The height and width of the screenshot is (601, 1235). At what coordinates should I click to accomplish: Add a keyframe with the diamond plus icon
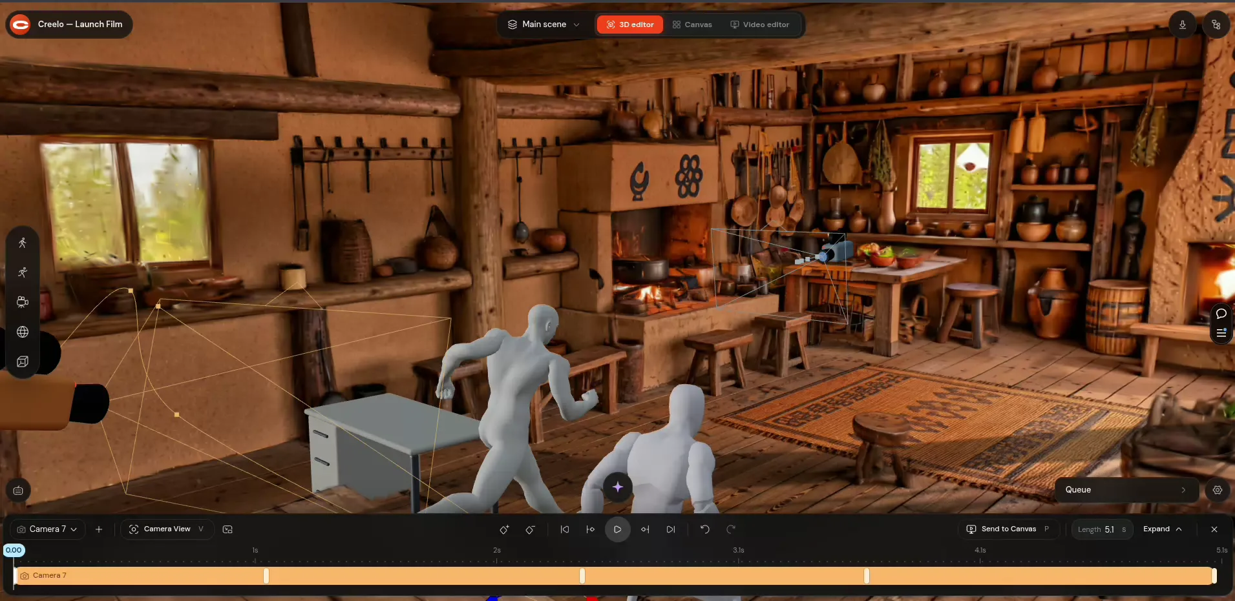tap(504, 529)
